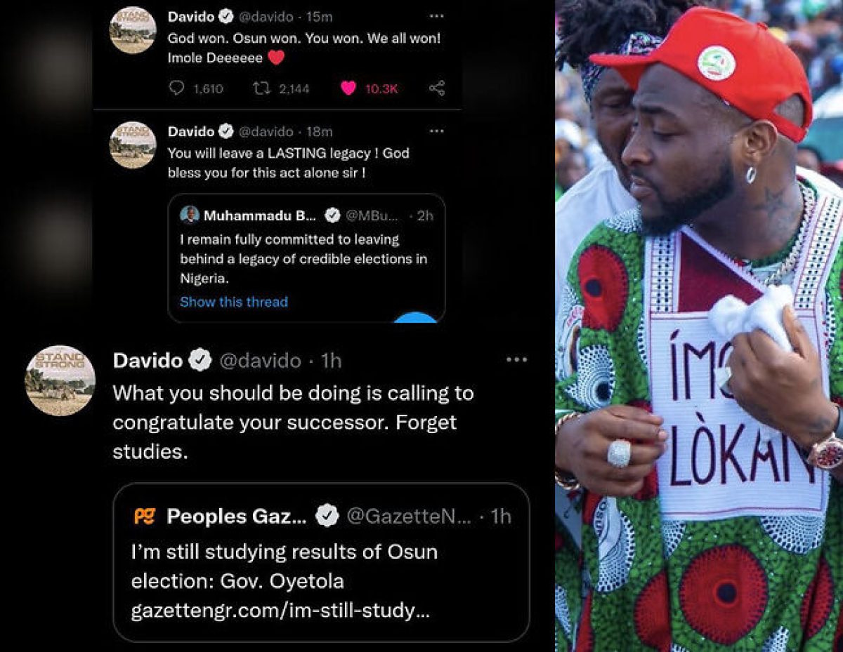Click the share icon on the top tweet
Screen dimensions: 843x652
437,88
